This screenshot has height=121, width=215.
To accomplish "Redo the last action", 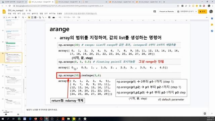I will [x=12, y=17].
